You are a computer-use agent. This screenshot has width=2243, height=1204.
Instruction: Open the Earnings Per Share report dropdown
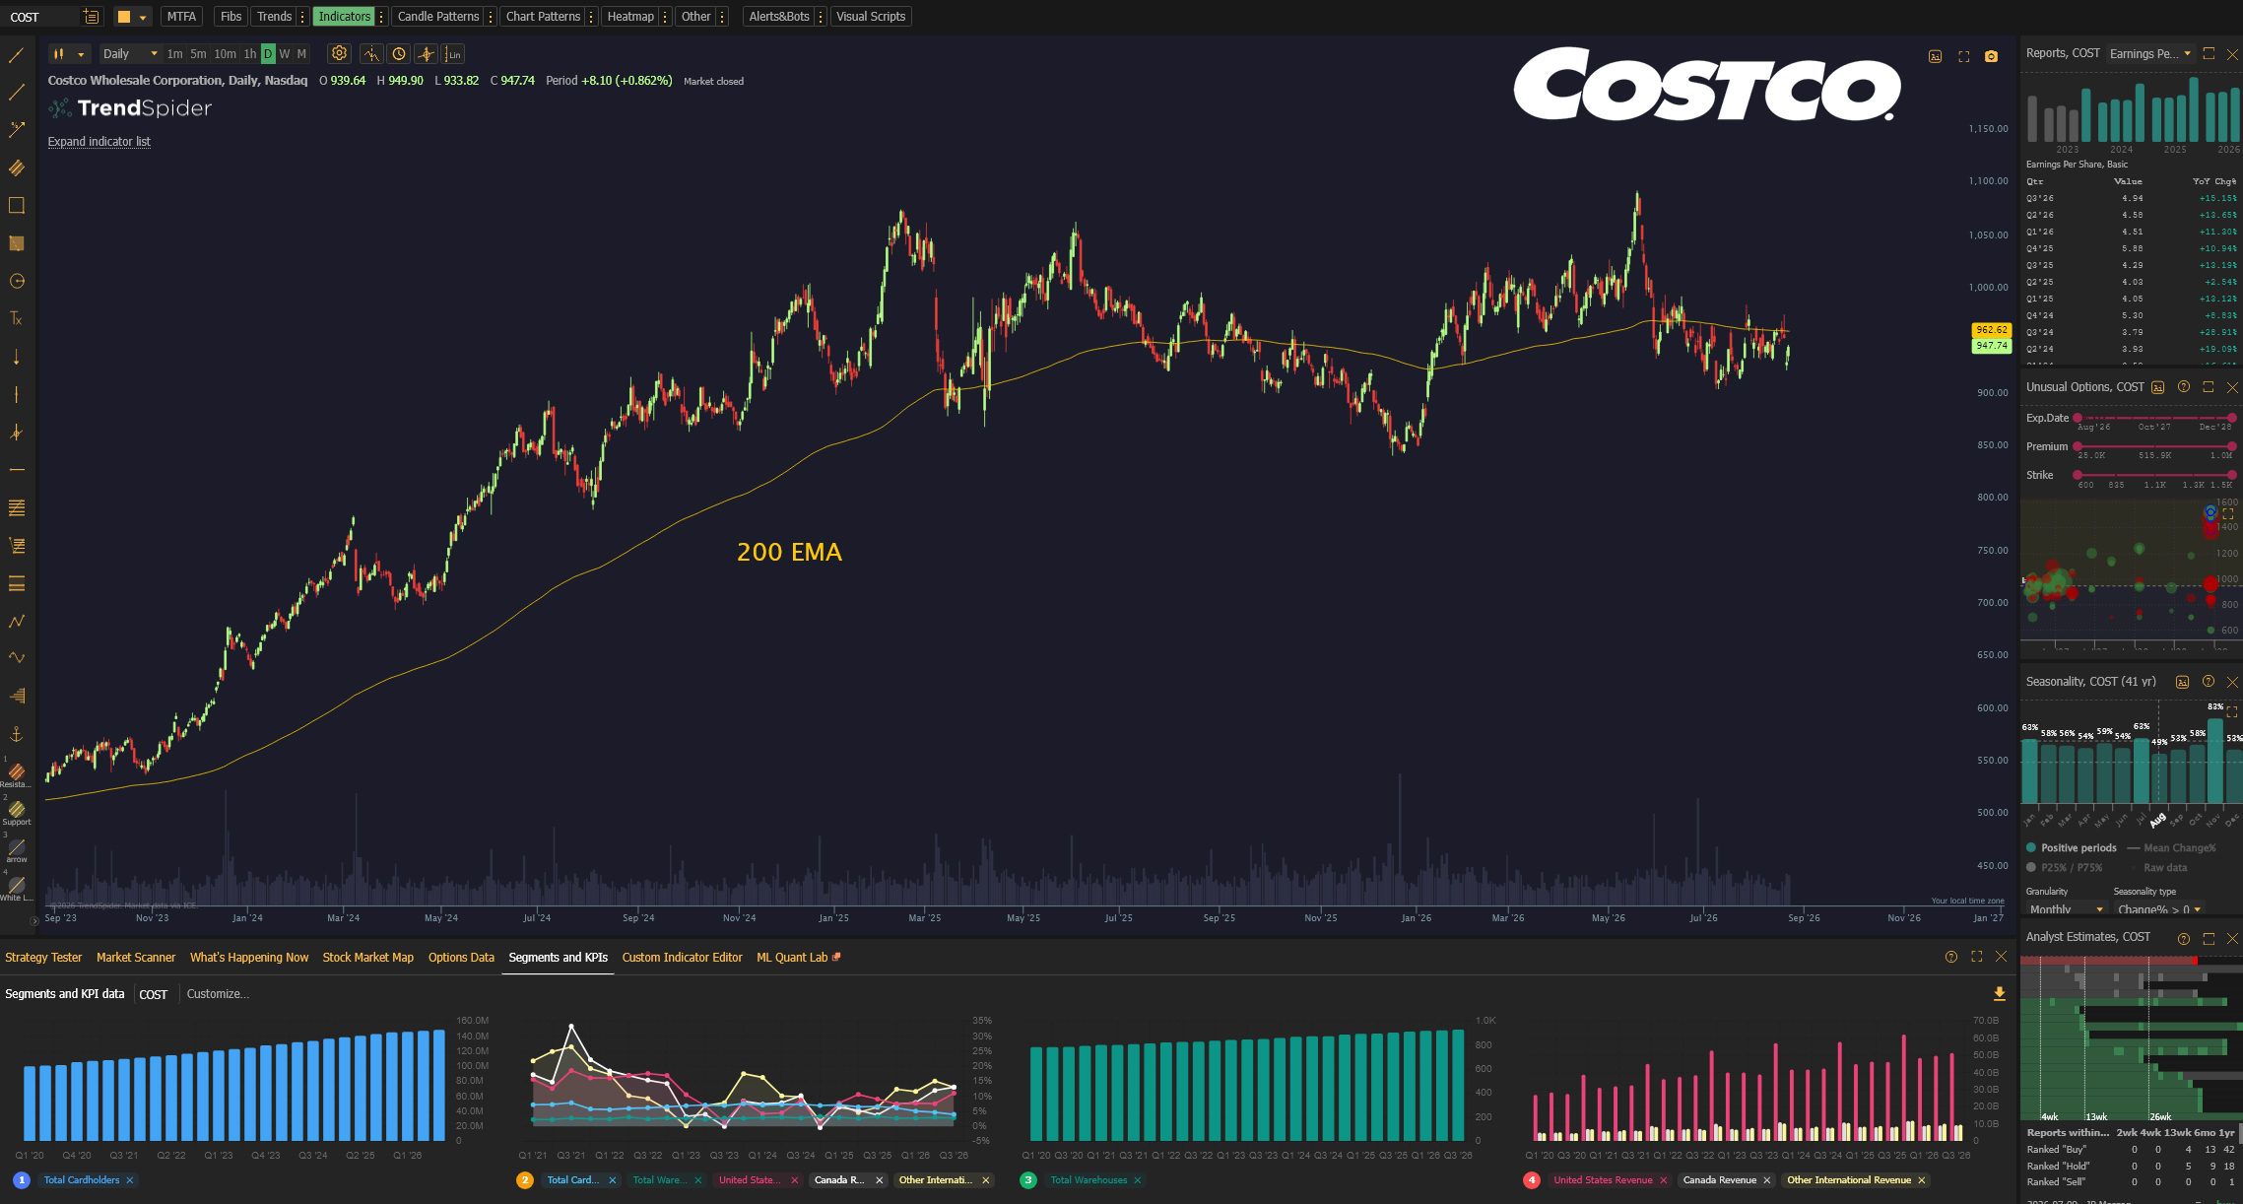[2150, 54]
